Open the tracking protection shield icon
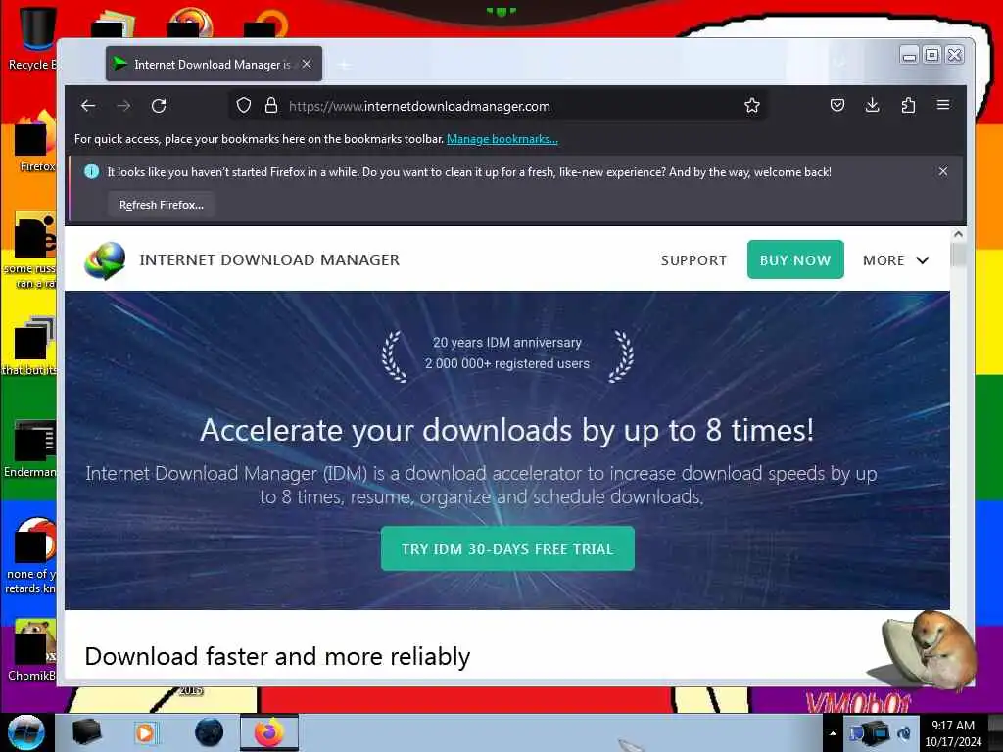 tap(244, 106)
